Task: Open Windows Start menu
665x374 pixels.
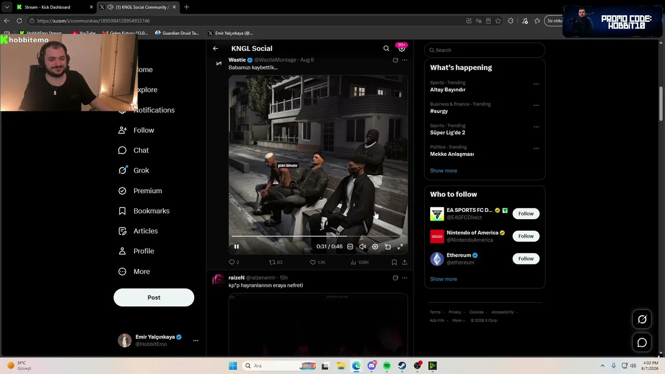Action: [233, 366]
